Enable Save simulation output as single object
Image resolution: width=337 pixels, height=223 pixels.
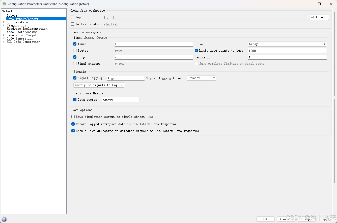pos(73,117)
